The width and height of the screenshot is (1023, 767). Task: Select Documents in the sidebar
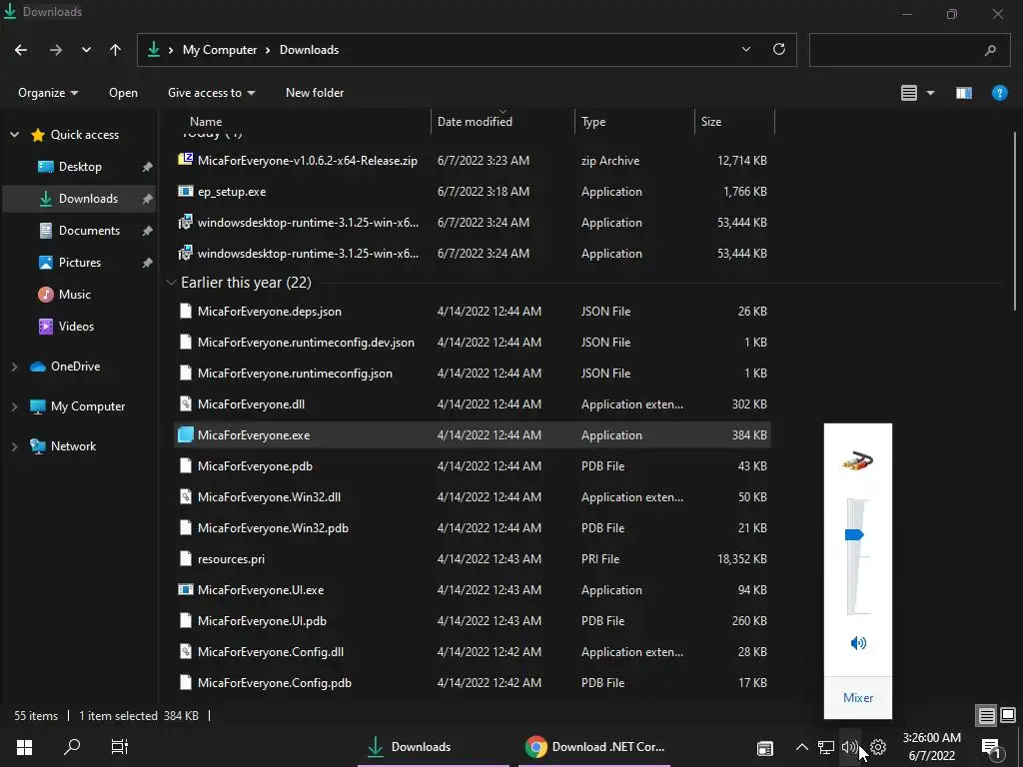89,231
